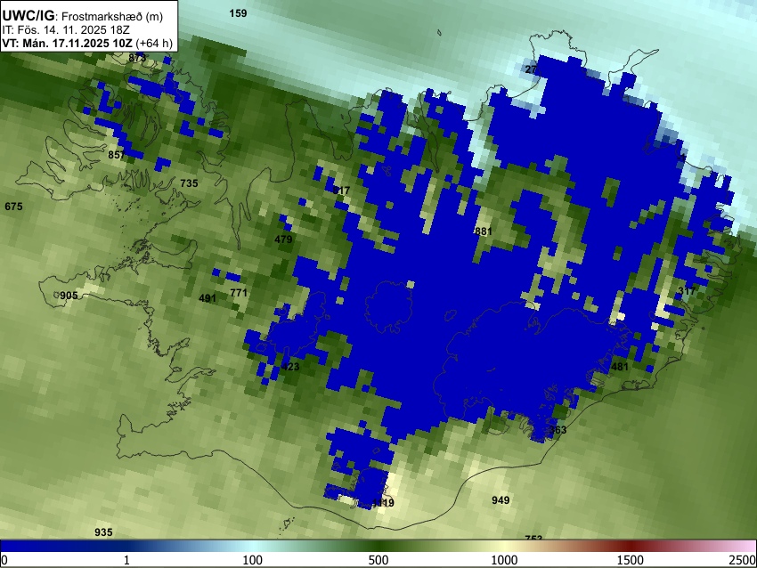Click the map value 27 in the north
This screenshot has height=568, width=757.
click(x=531, y=69)
